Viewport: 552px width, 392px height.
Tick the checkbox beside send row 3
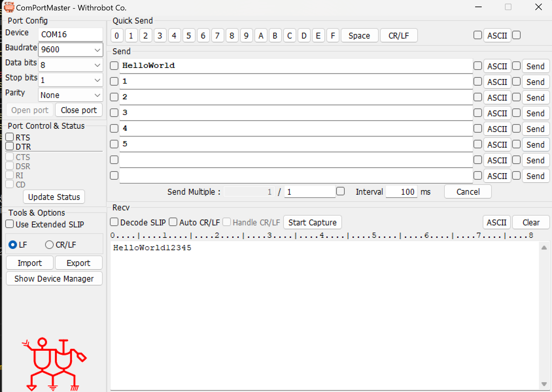click(114, 113)
